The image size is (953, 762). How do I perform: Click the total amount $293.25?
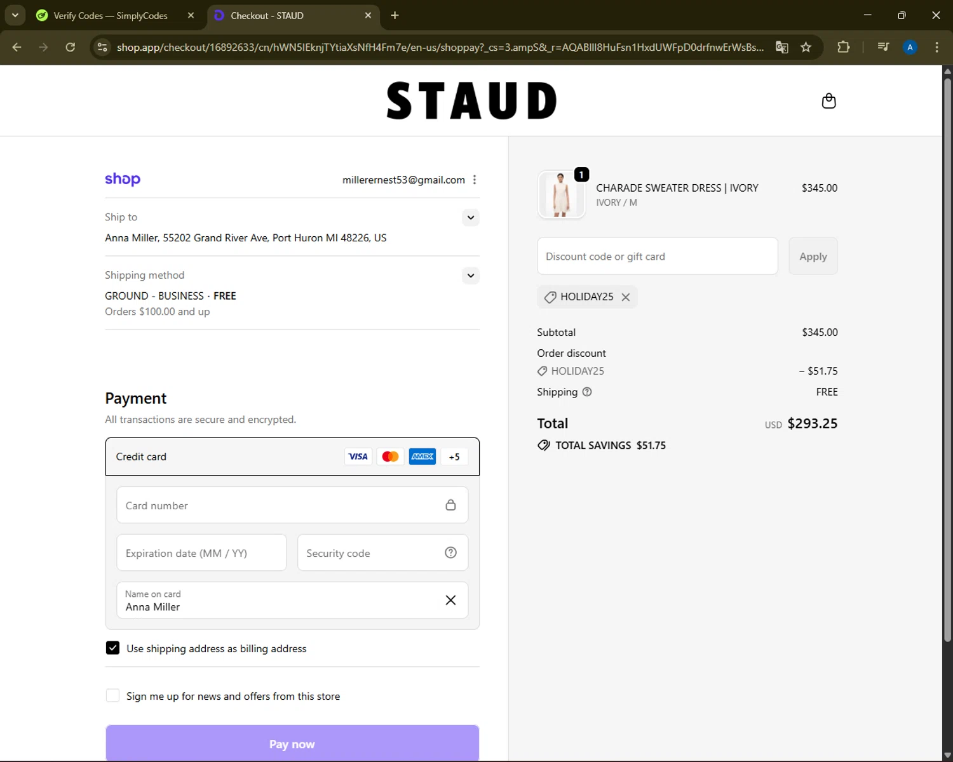[813, 424]
